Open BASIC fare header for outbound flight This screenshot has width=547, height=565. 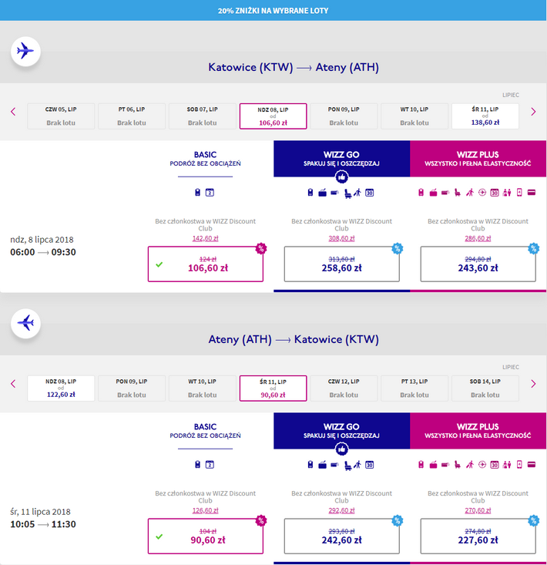205,159
